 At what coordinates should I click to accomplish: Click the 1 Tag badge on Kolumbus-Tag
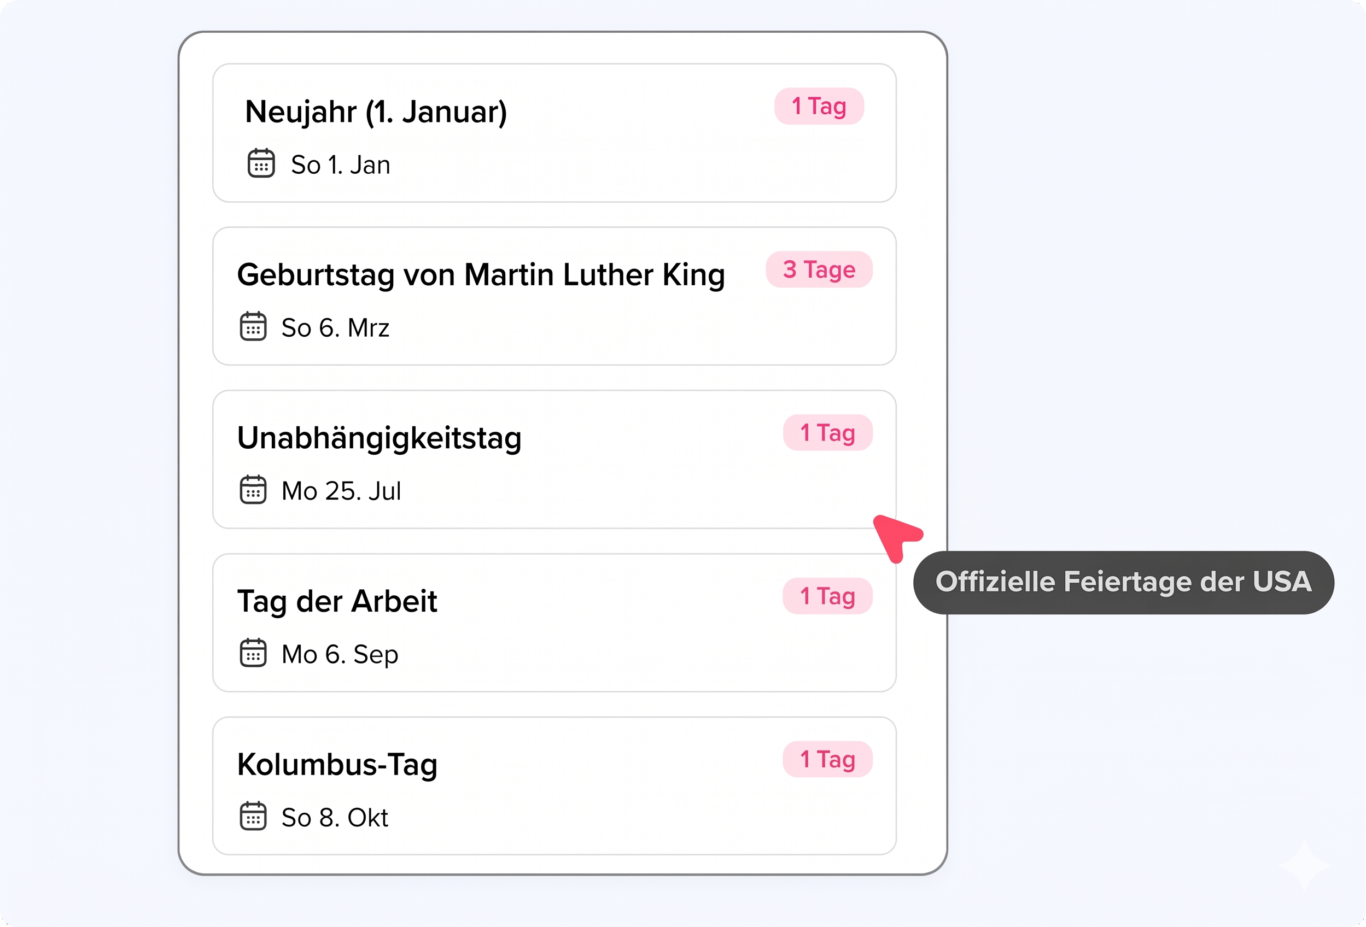click(827, 759)
